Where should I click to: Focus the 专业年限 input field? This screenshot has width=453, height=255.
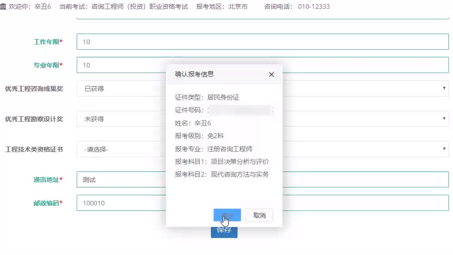[x=263, y=65]
